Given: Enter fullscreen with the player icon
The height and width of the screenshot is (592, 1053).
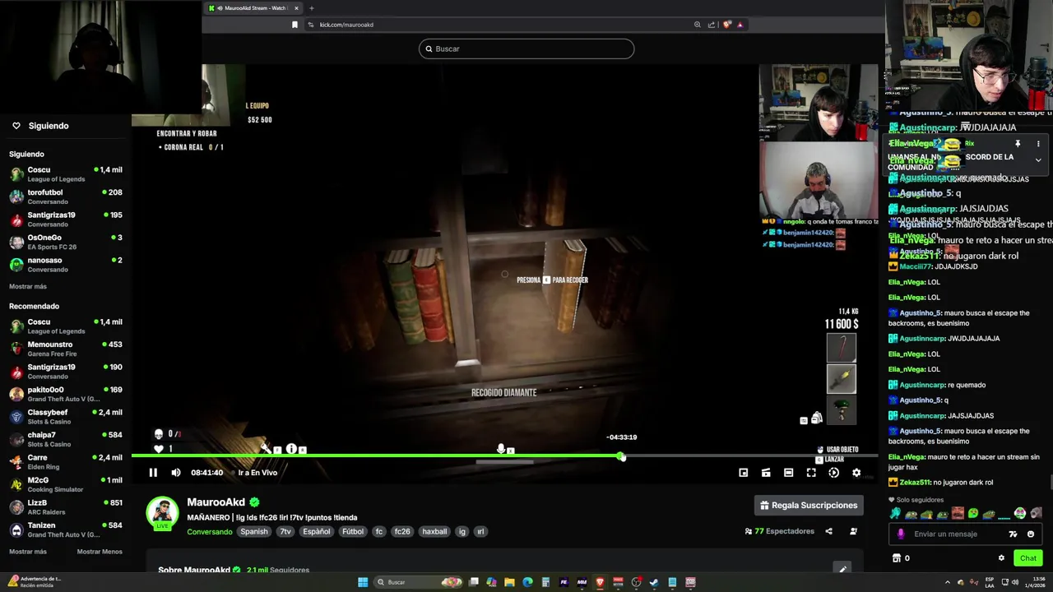Looking at the screenshot, I should coord(811,473).
